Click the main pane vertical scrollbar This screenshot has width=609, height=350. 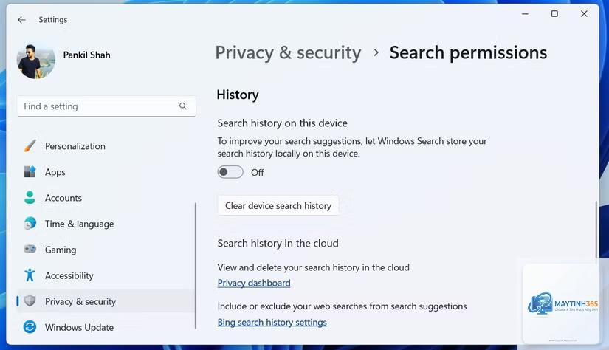pos(596,229)
